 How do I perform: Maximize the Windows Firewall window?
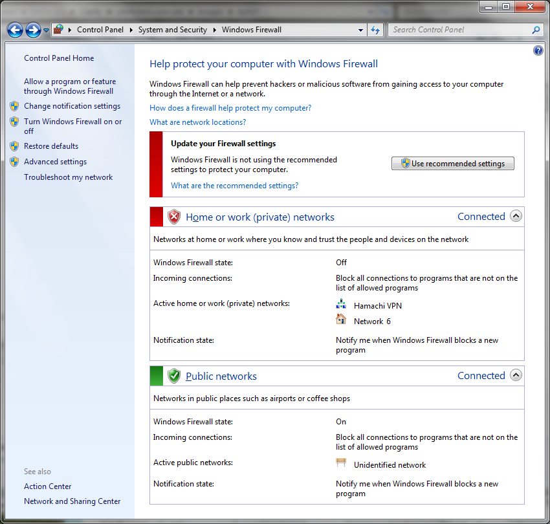(506, 7)
